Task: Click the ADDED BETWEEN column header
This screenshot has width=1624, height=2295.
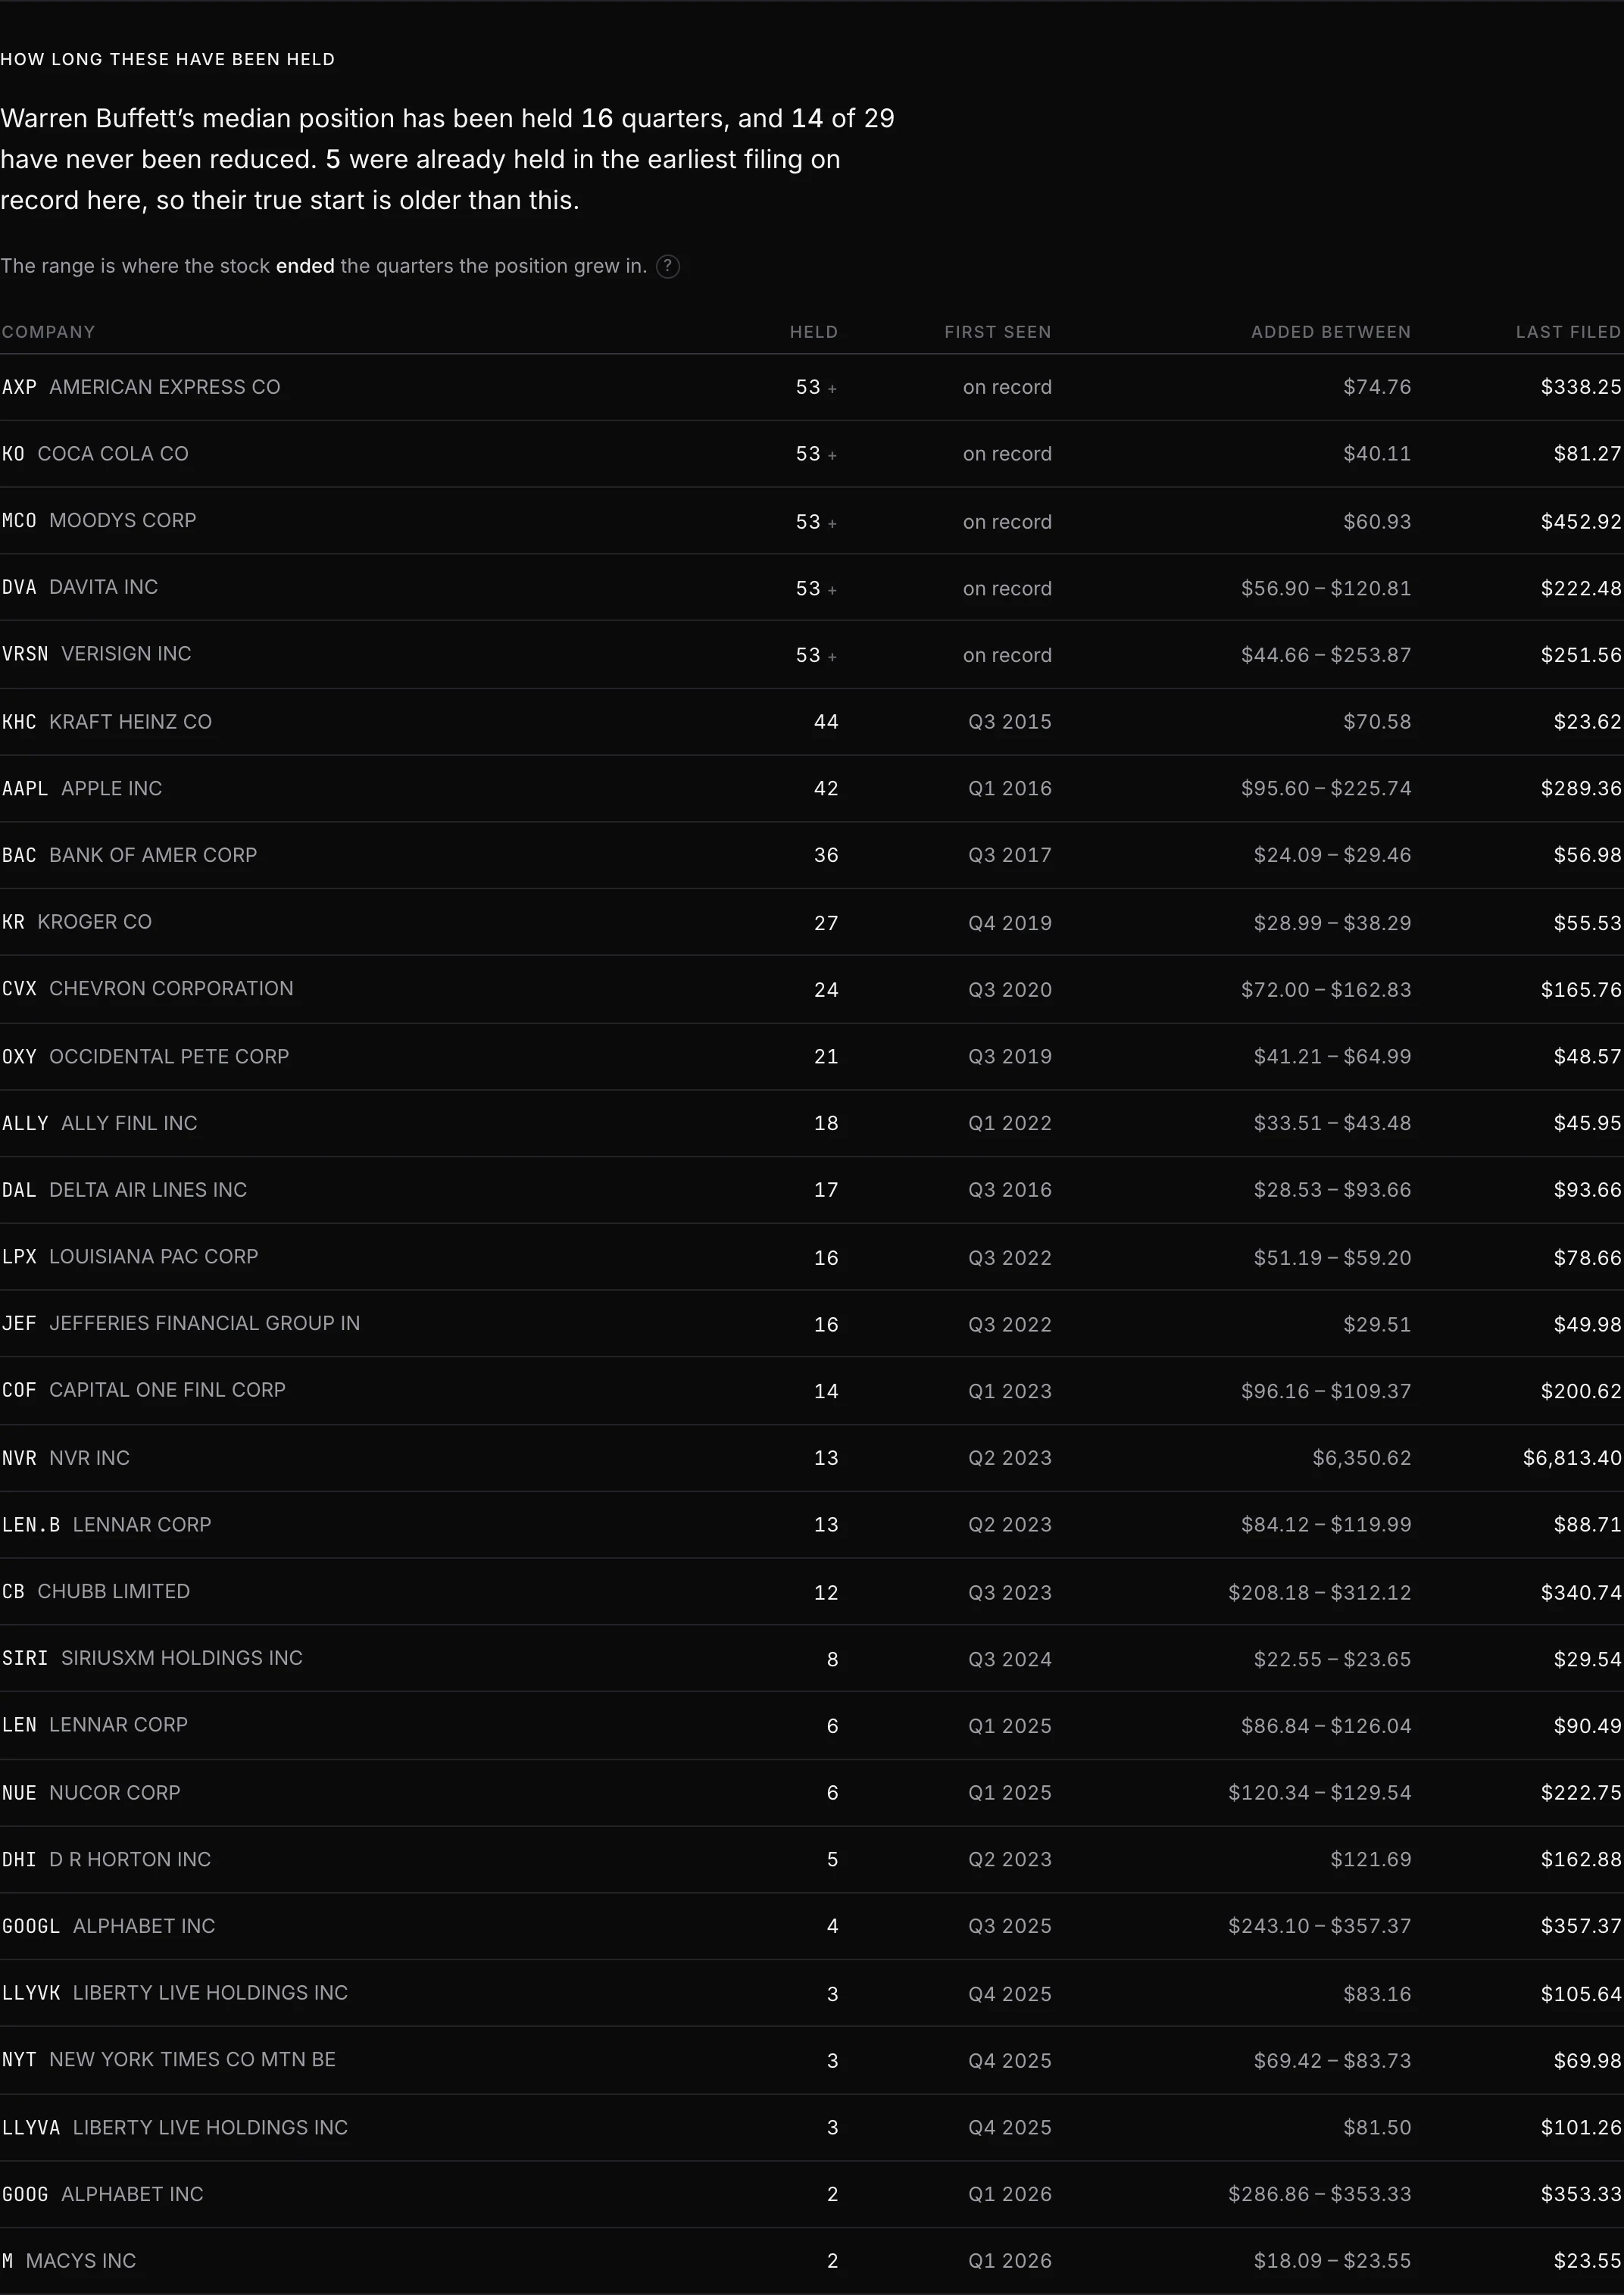Action: 1331,332
